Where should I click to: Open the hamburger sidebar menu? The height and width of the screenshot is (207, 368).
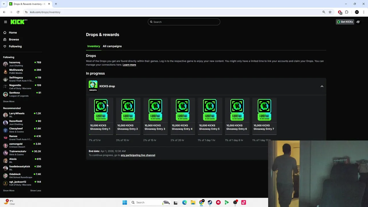tap(5, 22)
